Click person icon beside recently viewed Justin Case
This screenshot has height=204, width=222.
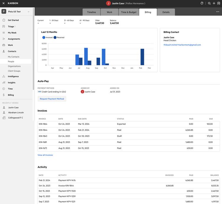coord(4,107)
